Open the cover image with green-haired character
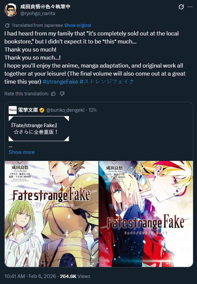 52,214
